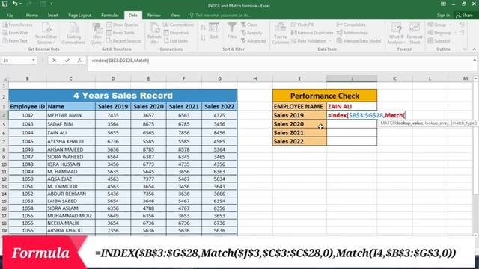This screenshot has height=269, width=479.
Task: Confirm formula with checkmark Enter button
Action: pos(67,61)
